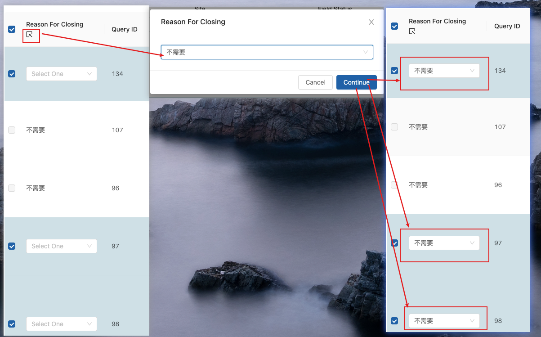
Task: Click Query ID 134 cell in left table
Action: click(117, 74)
